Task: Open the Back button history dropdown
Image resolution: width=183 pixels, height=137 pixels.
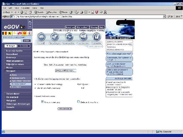Action: point(12,12)
